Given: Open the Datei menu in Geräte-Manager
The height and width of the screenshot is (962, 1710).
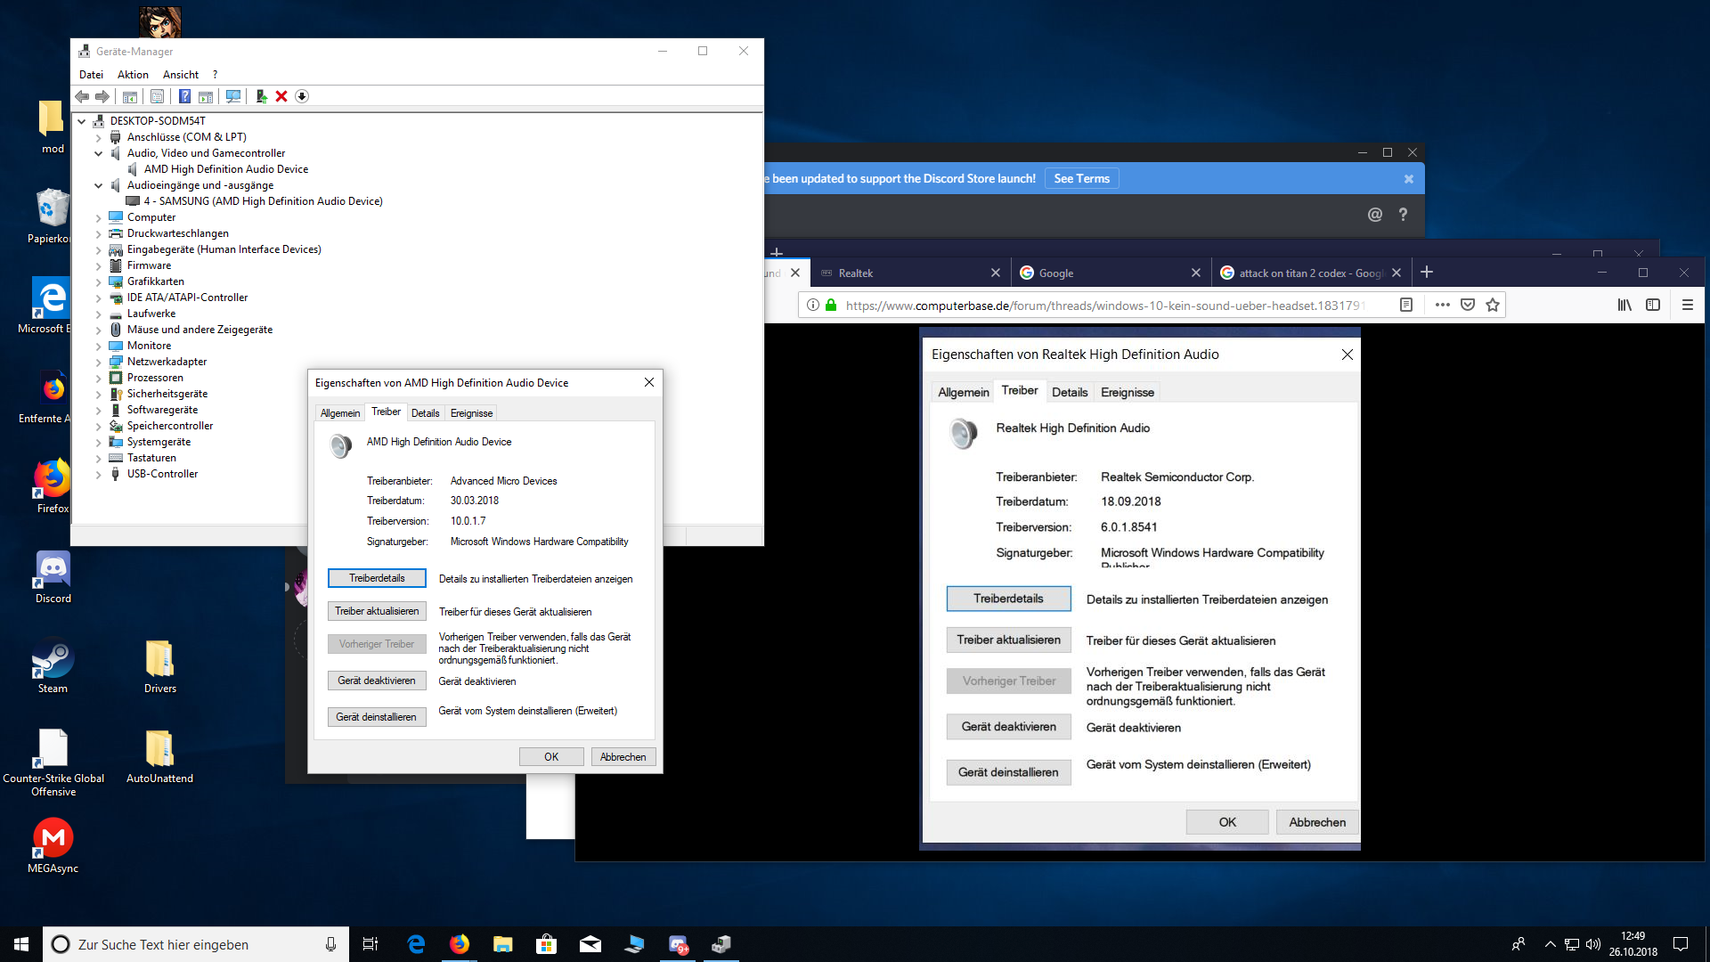Looking at the screenshot, I should coord(91,75).
